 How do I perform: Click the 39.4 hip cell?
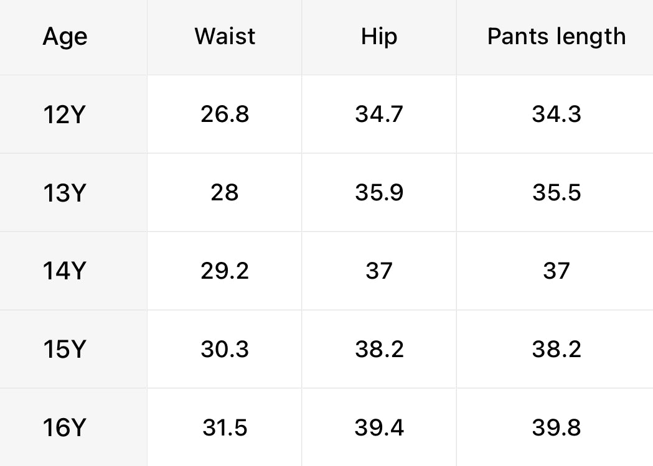pyautogui.click(x=379, y=427)
